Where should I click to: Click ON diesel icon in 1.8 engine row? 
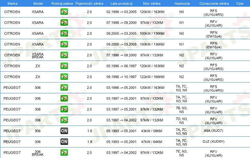(64, 131)
